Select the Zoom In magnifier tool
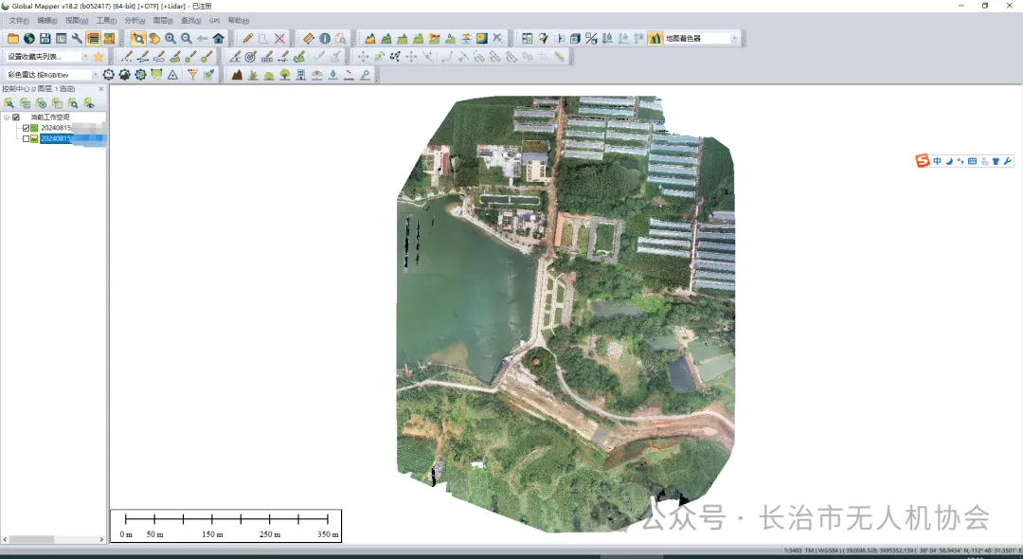Image resolution: width=1023 pixels, height=559 pixels. tap(170, 39)
